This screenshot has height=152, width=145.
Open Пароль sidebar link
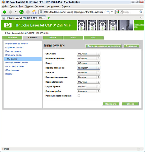click(9, 74)
